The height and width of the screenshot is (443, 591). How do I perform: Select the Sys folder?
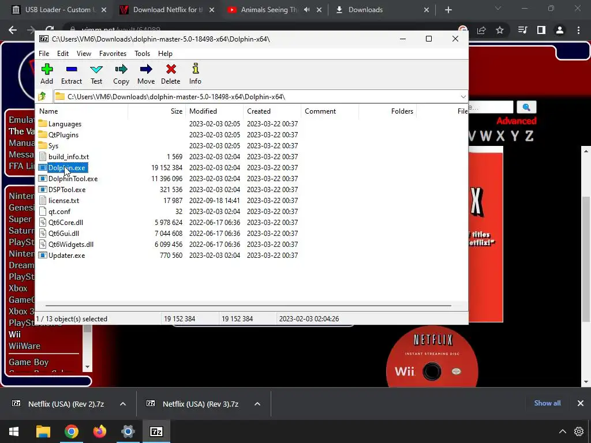53,146
